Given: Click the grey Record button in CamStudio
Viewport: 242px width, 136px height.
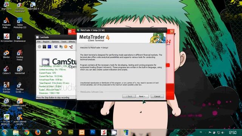Looking at the screenshot, I should point(39,46).
